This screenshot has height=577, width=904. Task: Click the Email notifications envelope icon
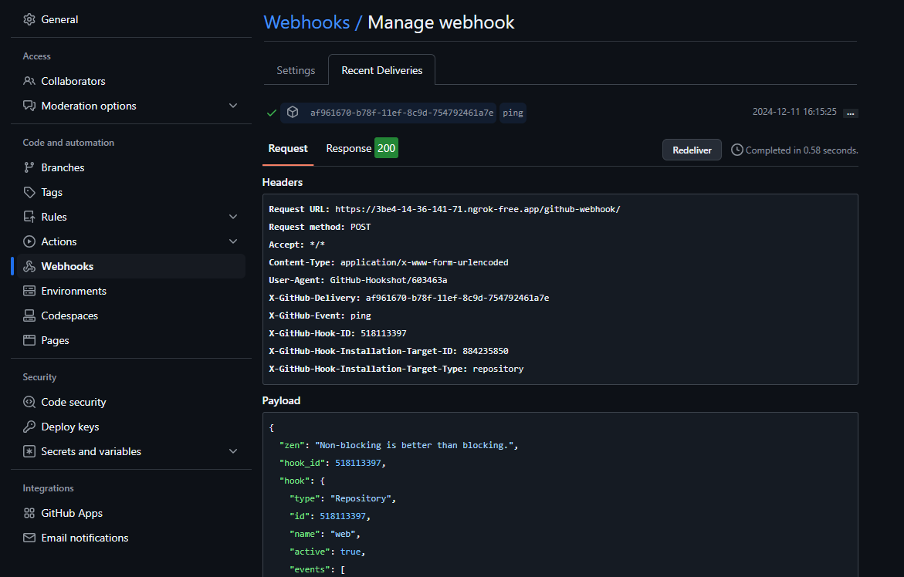click(29, 538)
